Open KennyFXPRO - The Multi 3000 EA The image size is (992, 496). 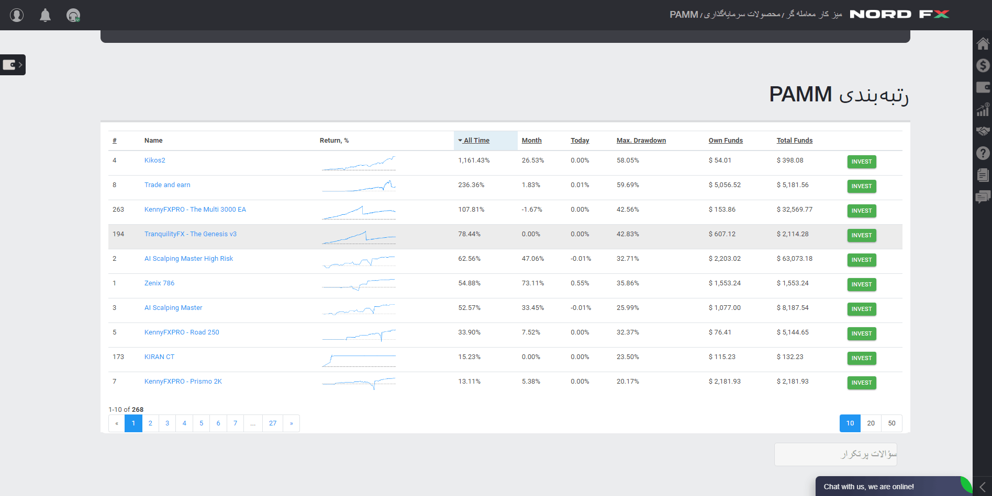pos(195,210)
